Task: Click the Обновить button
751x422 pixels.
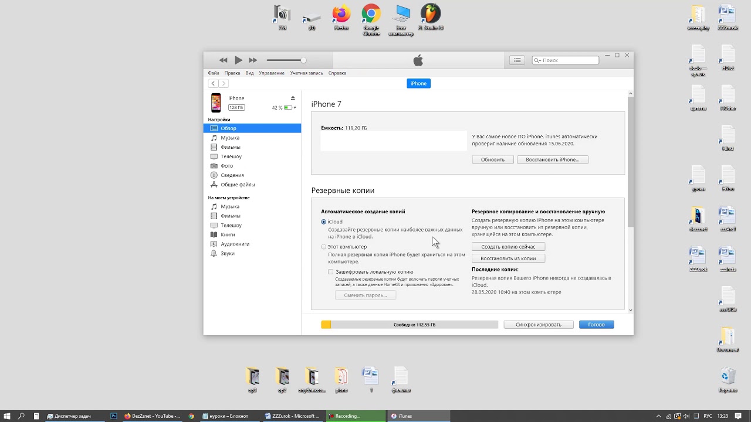Action: tap(493, 159)
